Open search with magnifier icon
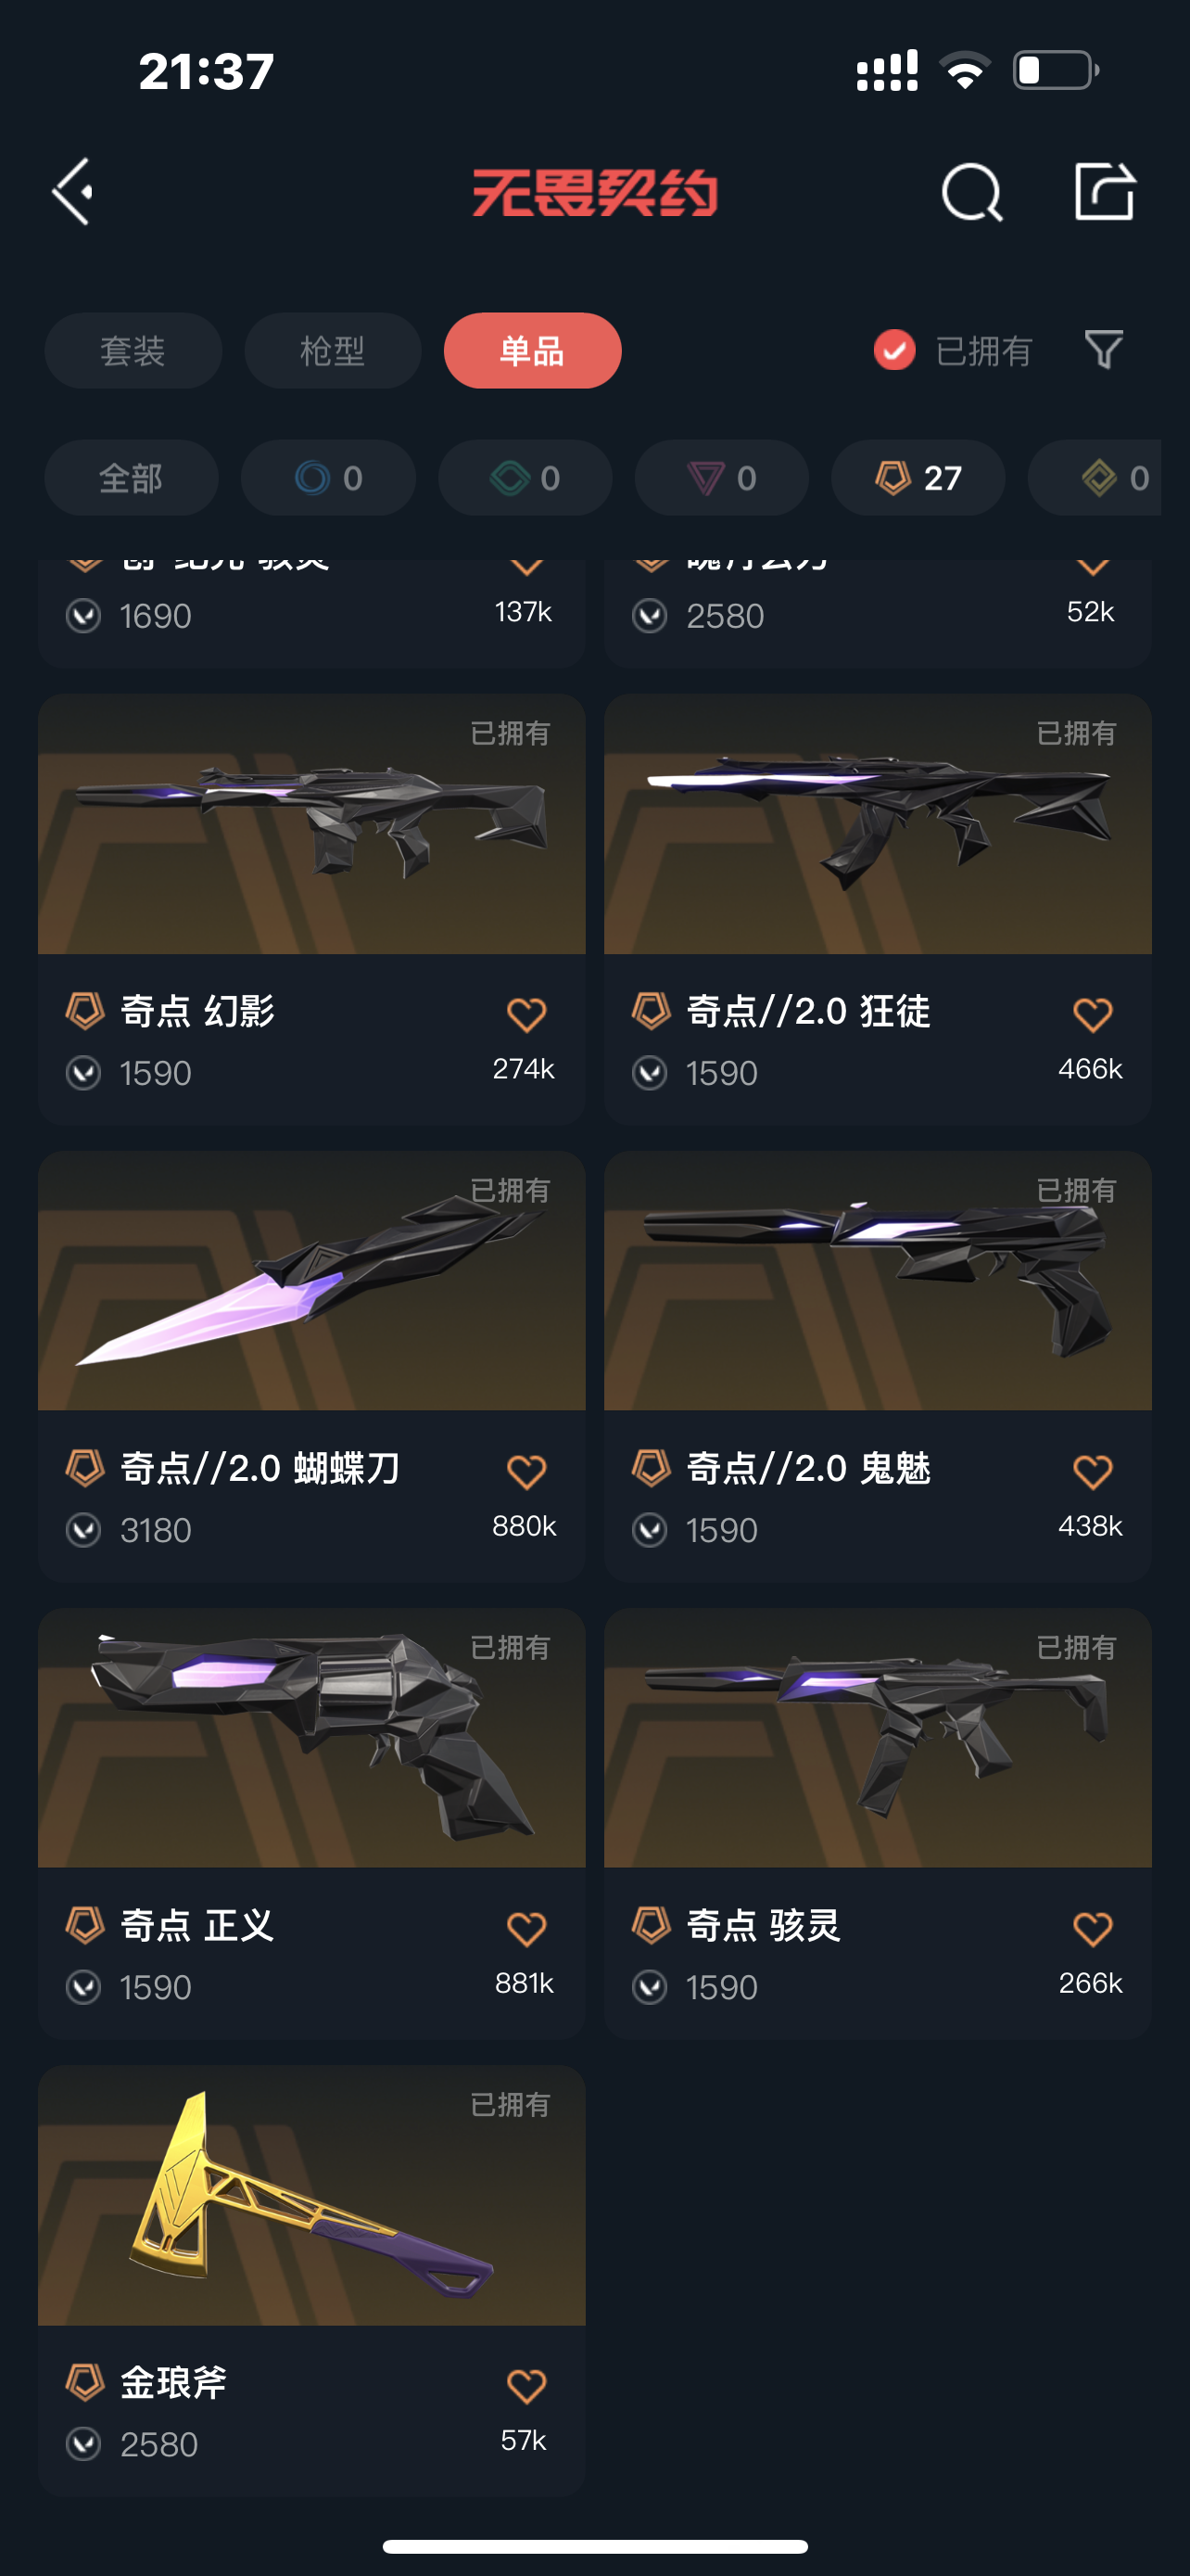 (x=971, y=192)
